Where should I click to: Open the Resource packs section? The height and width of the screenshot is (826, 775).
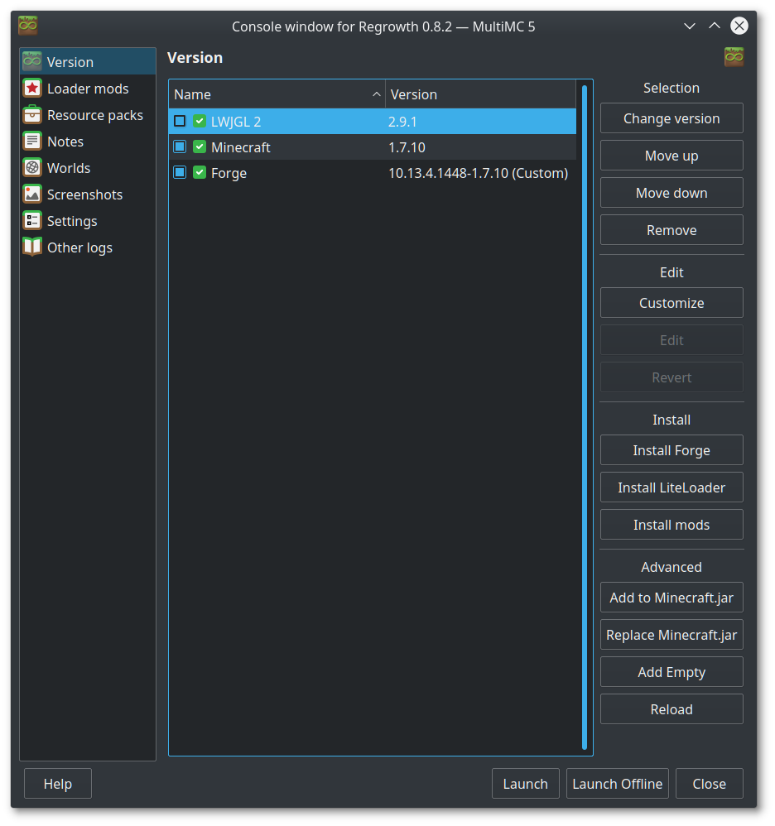pos(94,115)
